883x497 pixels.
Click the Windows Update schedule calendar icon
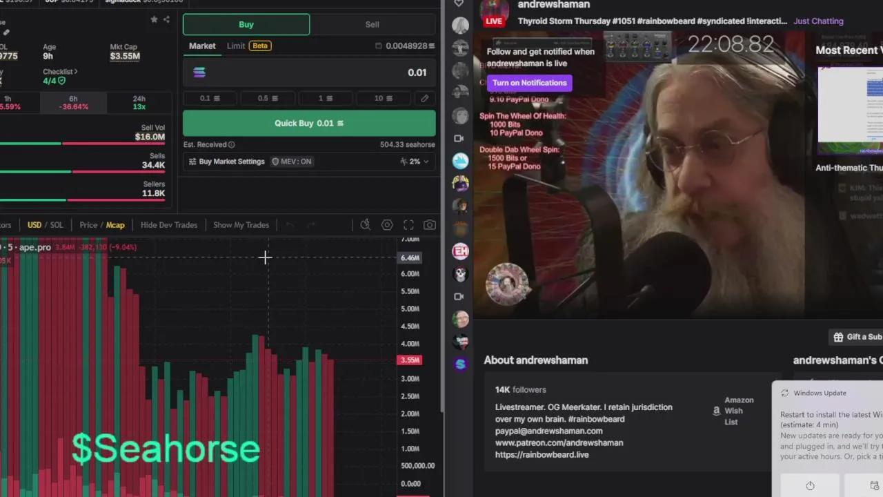[875, 486]
